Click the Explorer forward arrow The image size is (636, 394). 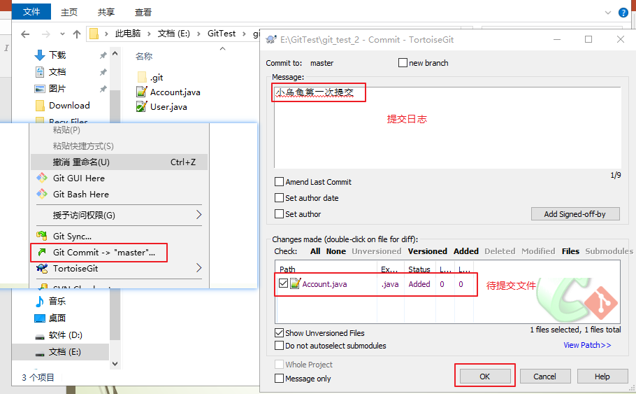[x=46, y=34]
